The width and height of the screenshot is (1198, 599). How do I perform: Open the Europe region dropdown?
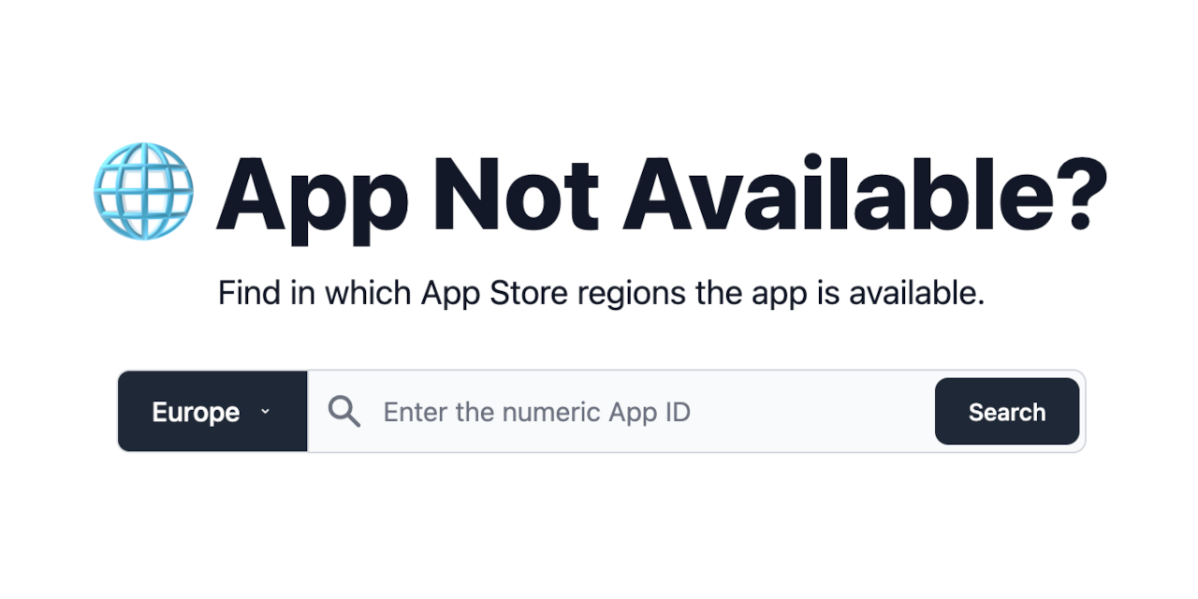click(213, 412)
